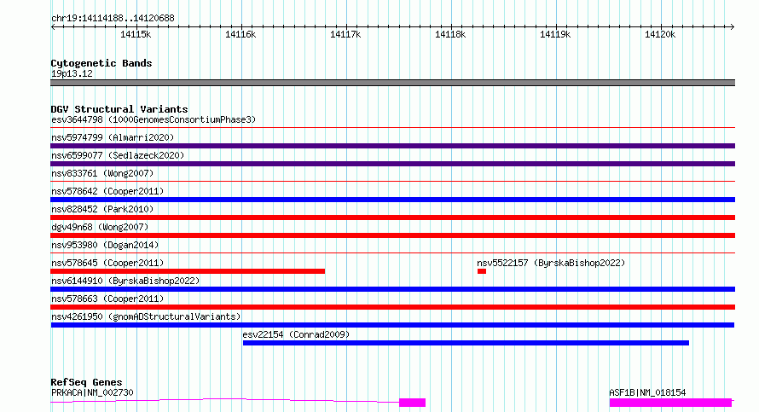
Task: Click the short red bar for nsv578645
Action: coord(188,271)
